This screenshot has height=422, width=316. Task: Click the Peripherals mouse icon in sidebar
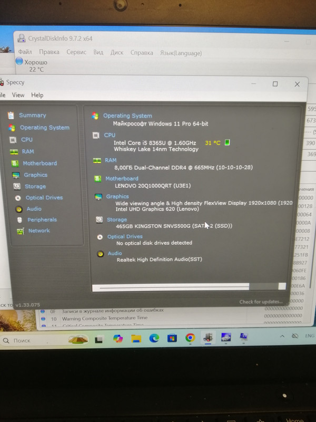coord(19,220)
